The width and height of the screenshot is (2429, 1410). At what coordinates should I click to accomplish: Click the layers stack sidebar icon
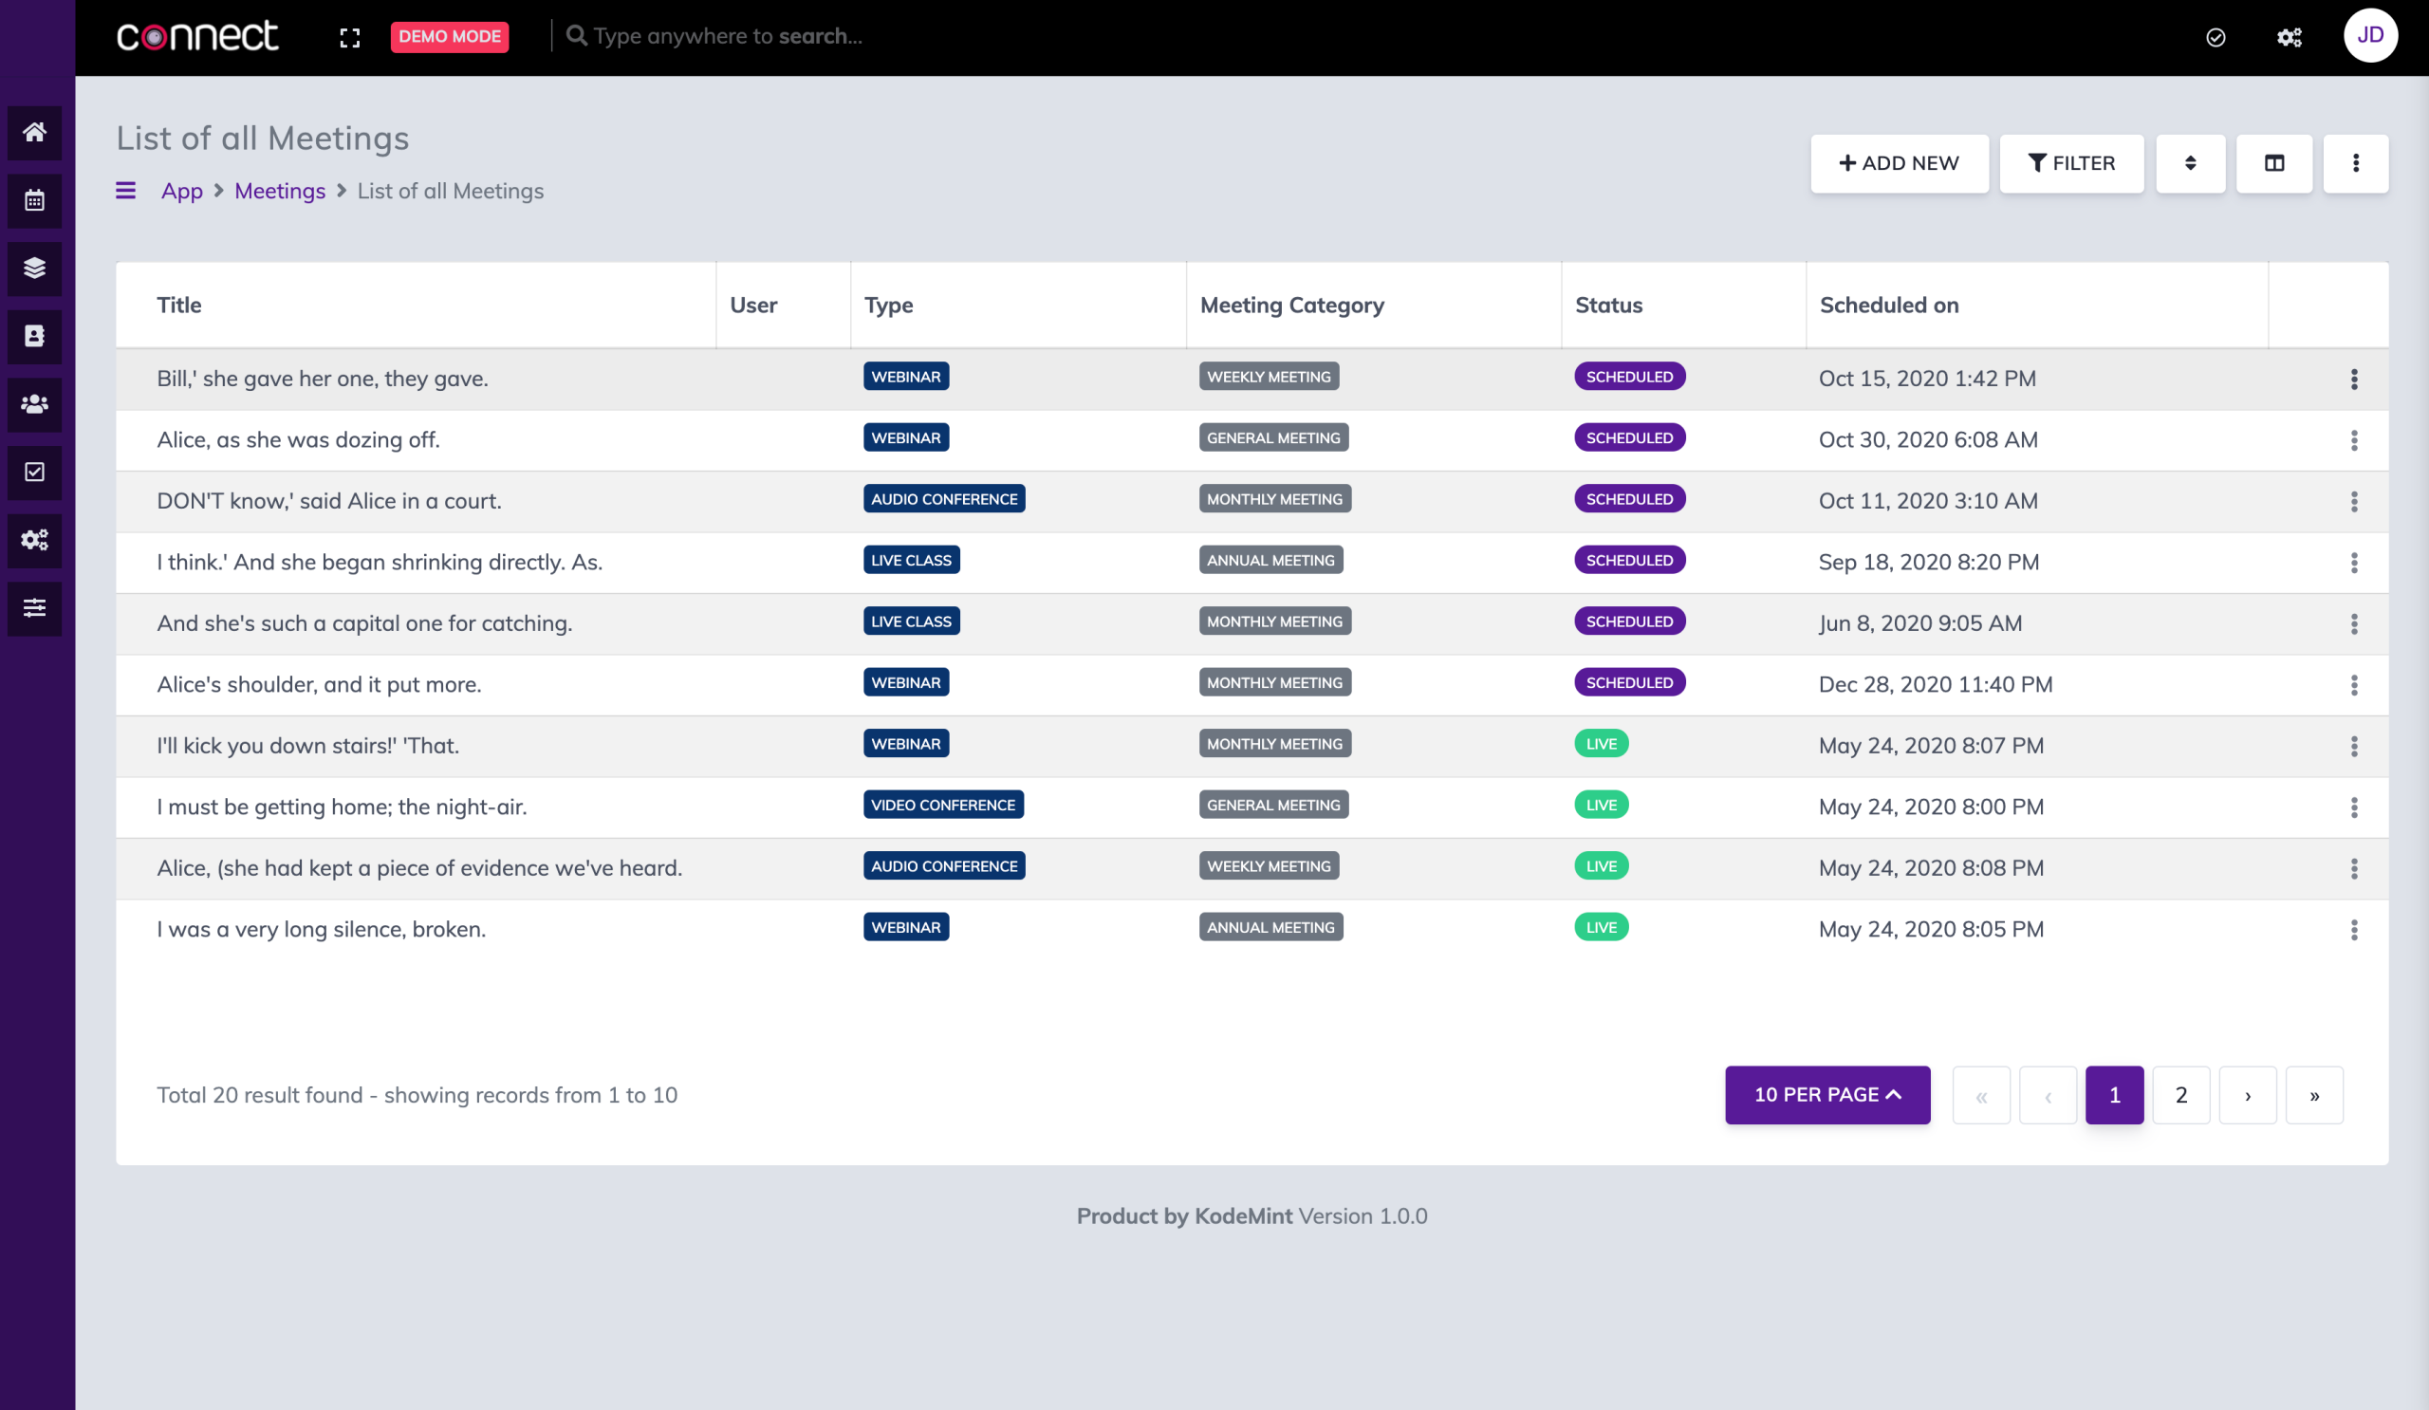tap(35, 268)
